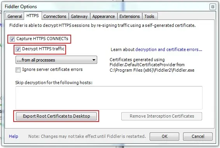Viewport: 220px width, 148px height.
Task: Click the restart note at the bottom
Action: click(87, 136)
